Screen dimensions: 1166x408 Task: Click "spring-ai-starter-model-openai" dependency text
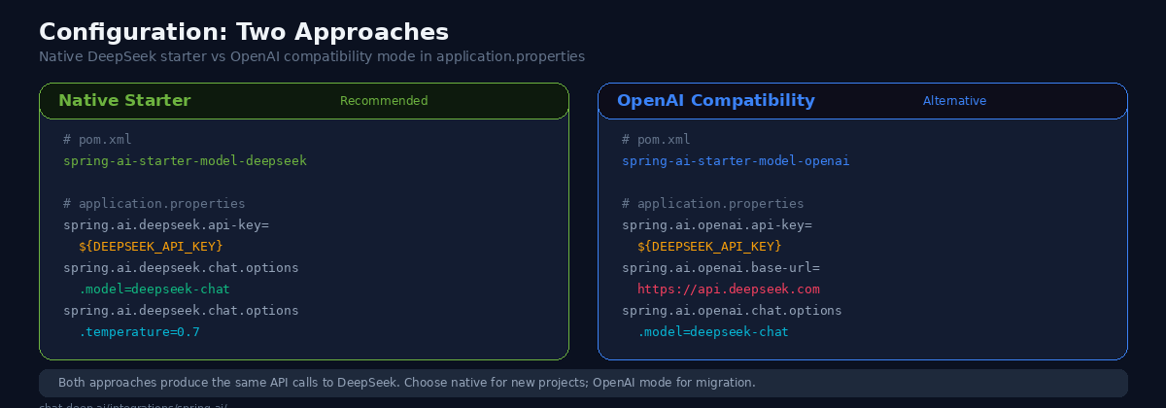(736, 161)
